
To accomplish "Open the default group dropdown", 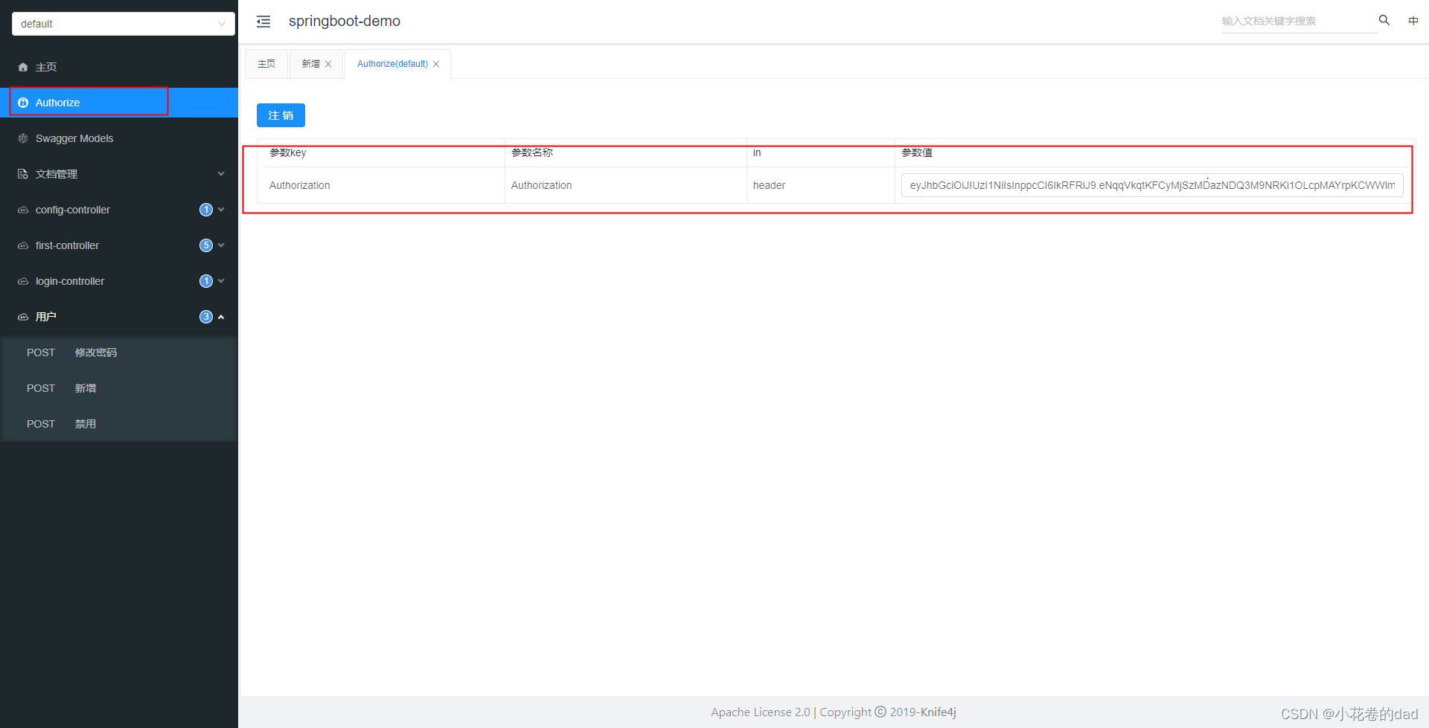I will tap(123, 23).
